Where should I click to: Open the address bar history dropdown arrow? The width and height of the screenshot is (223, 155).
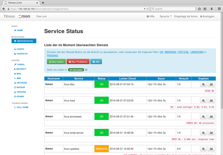[144, 9]
